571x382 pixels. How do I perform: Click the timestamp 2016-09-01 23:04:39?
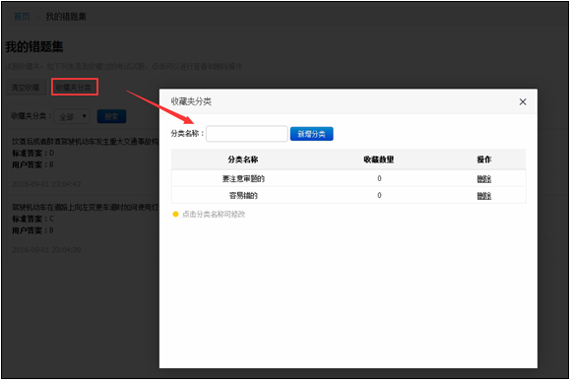pos(46,250)
